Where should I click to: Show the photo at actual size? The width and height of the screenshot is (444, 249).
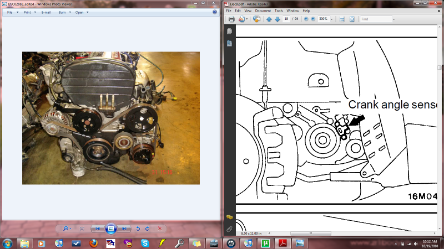(82, 229)
